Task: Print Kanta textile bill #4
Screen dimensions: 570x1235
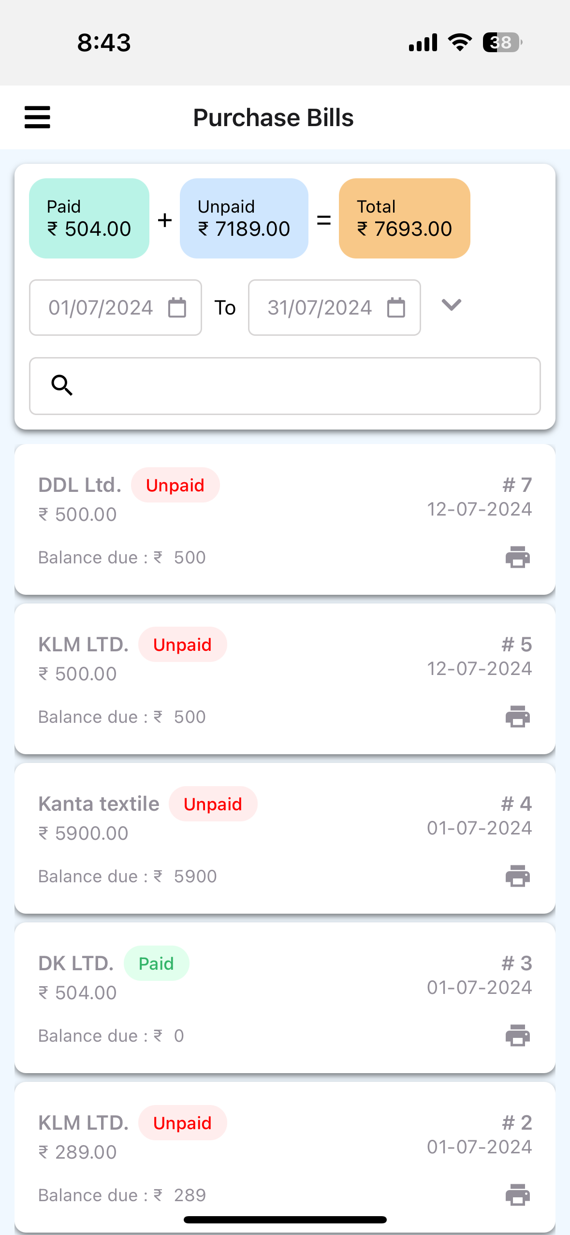Action: tap(517, 876)
